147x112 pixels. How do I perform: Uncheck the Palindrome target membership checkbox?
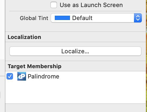coord(10,76)
